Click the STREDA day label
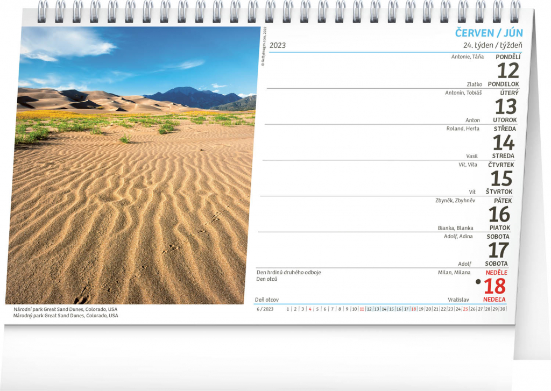Screen dimensions: 551x391 pos(503,156)
